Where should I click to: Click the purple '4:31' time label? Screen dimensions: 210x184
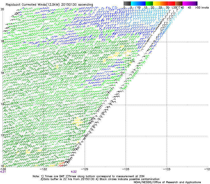coord(3,172)
